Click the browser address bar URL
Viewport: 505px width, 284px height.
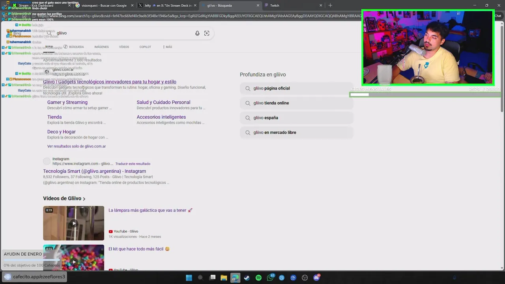[x=199, y=16]
